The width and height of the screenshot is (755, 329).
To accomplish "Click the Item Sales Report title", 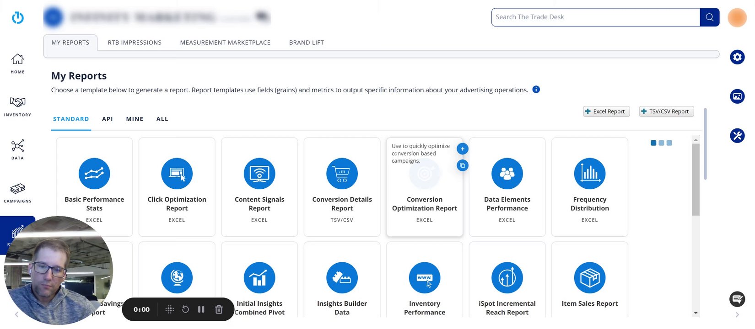I will tap(590, 303).
